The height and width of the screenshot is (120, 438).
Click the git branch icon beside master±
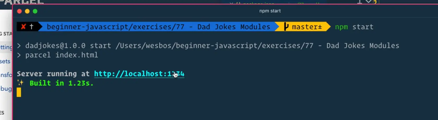(x=286, y=27)
